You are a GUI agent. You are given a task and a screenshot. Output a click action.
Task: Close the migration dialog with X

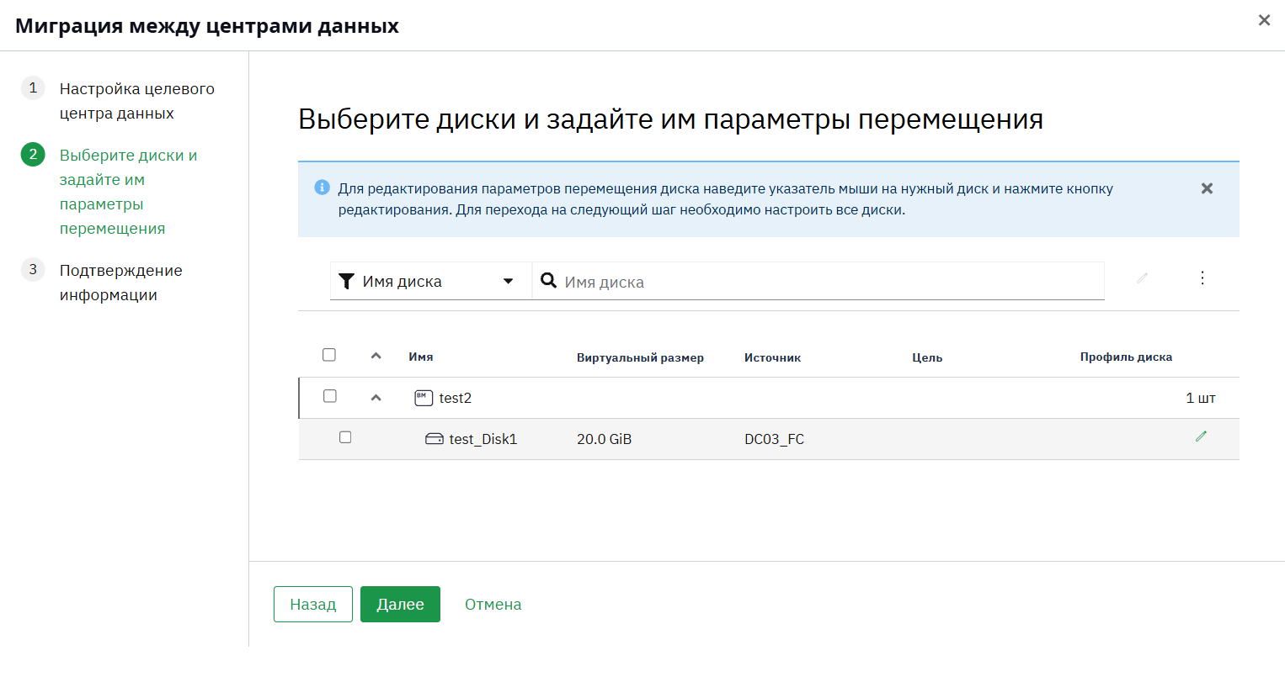click(x=1264, y=20)
